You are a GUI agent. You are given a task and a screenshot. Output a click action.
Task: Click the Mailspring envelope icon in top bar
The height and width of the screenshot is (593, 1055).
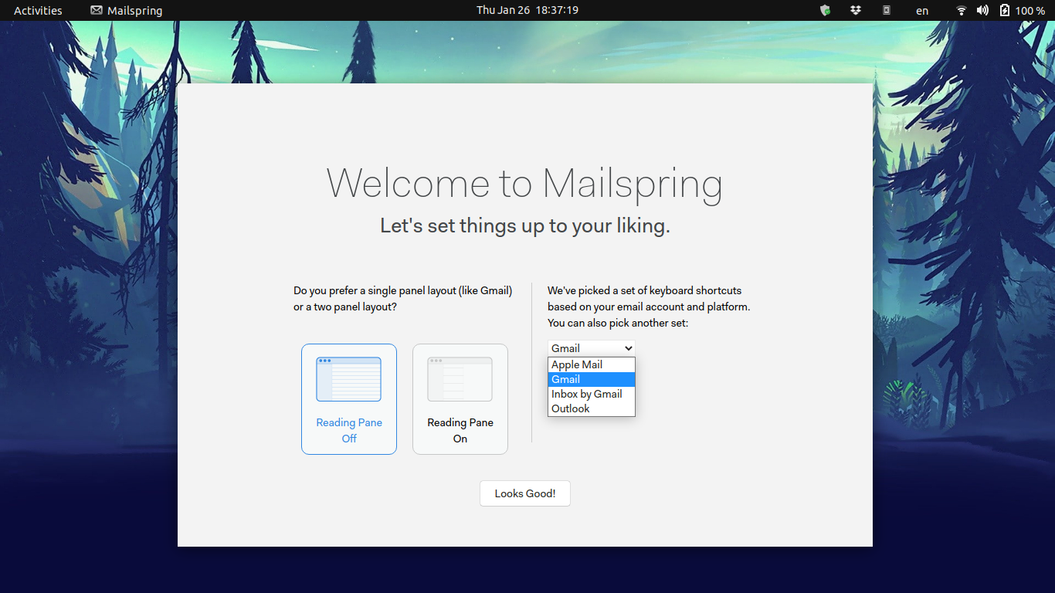[x=95, y=10]
